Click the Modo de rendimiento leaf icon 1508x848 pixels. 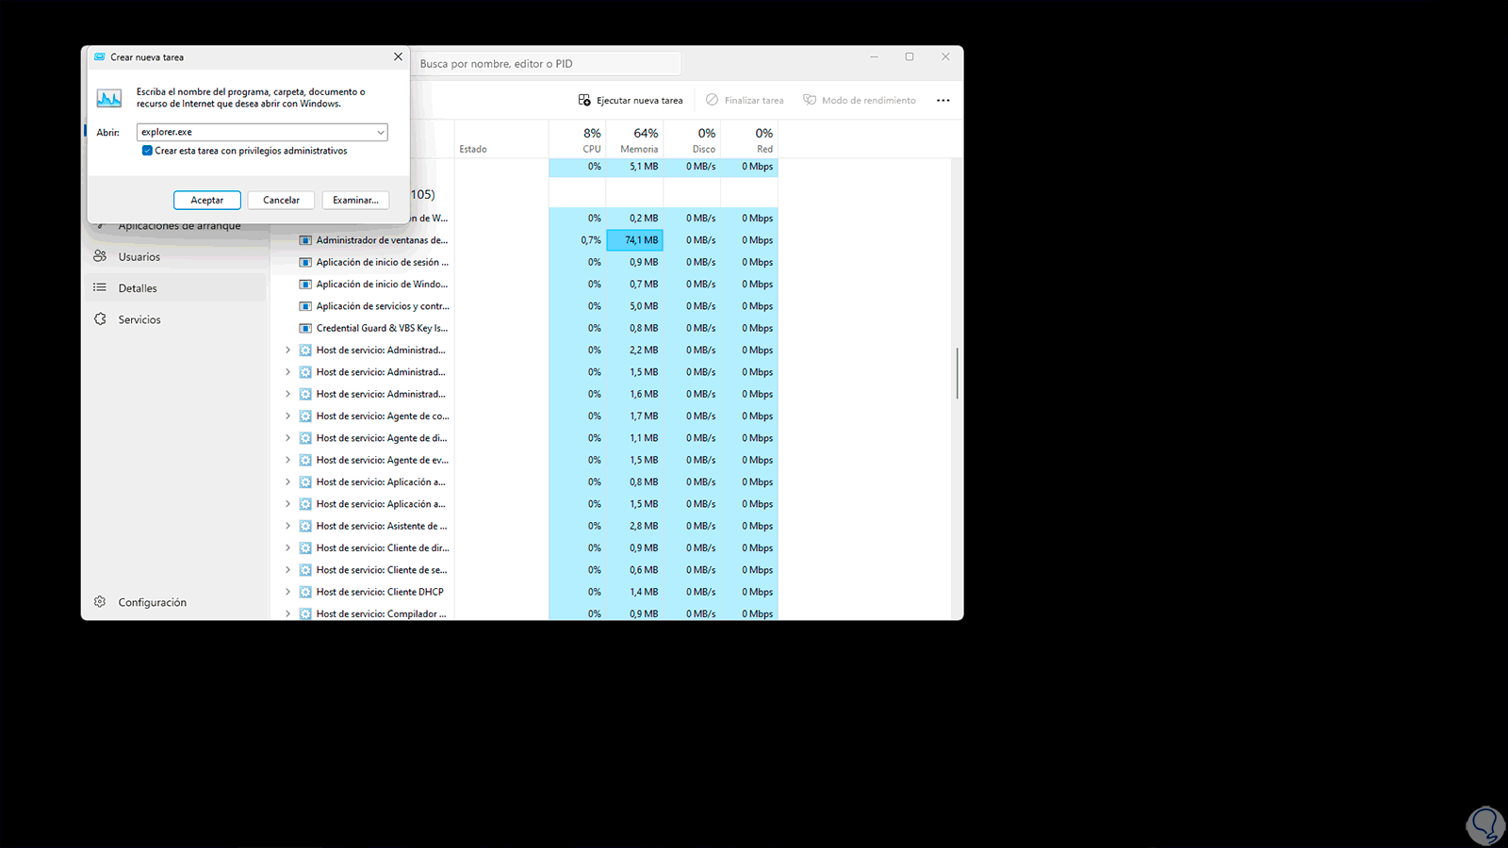pos(810,100)
